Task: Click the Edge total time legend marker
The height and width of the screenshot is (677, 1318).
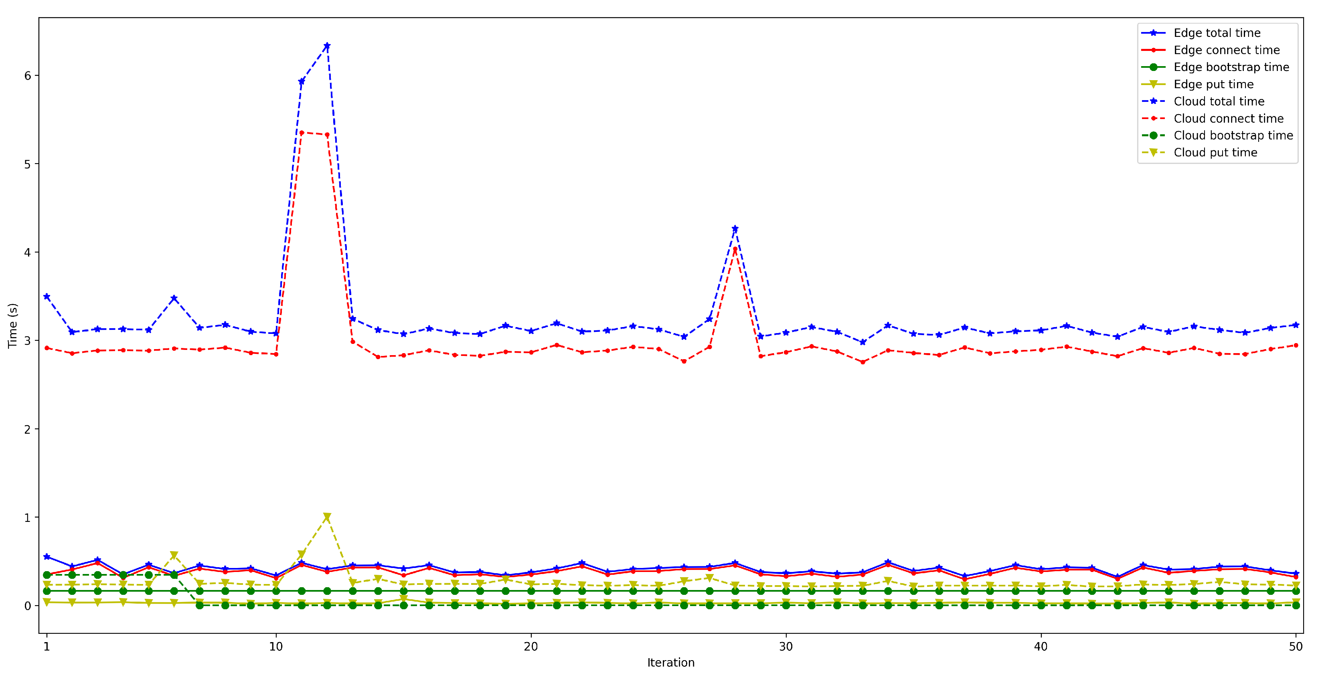Action: (1153, 33)
